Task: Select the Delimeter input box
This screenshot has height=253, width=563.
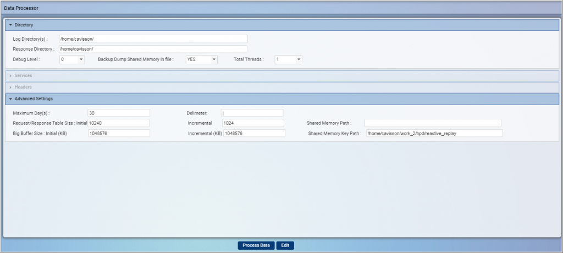Action: coord(252,113)
